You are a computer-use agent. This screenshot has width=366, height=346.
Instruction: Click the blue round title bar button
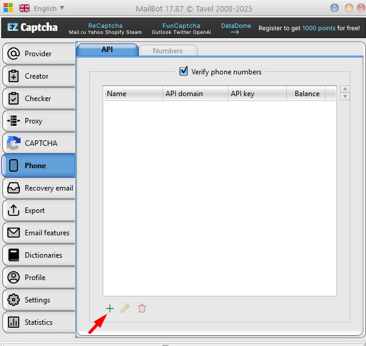click(335, 8)
